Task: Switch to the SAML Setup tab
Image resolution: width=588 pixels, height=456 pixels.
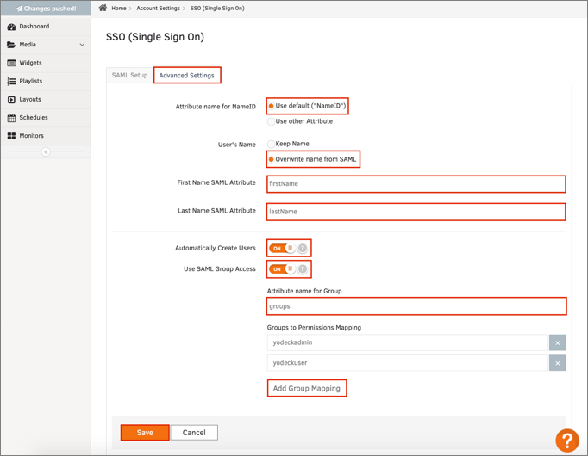Action: pos(129,76)
